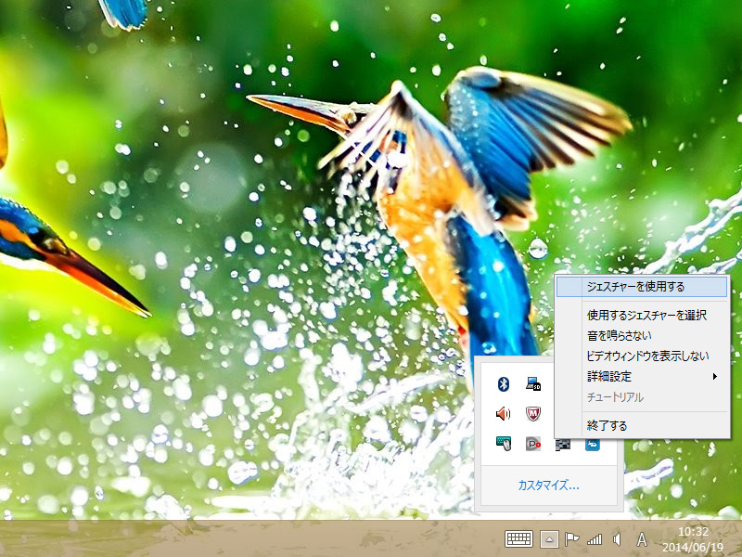Click the IME input mode A indicator
Image resolution: width=742 pixels, height=557 pixels.
click(x=642, y=539)
